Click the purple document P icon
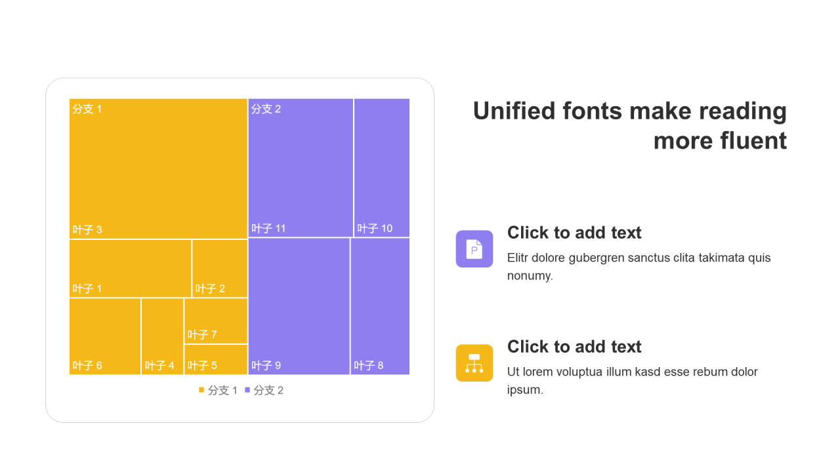This screenshot has height=472, width=840. pos(474,249)
